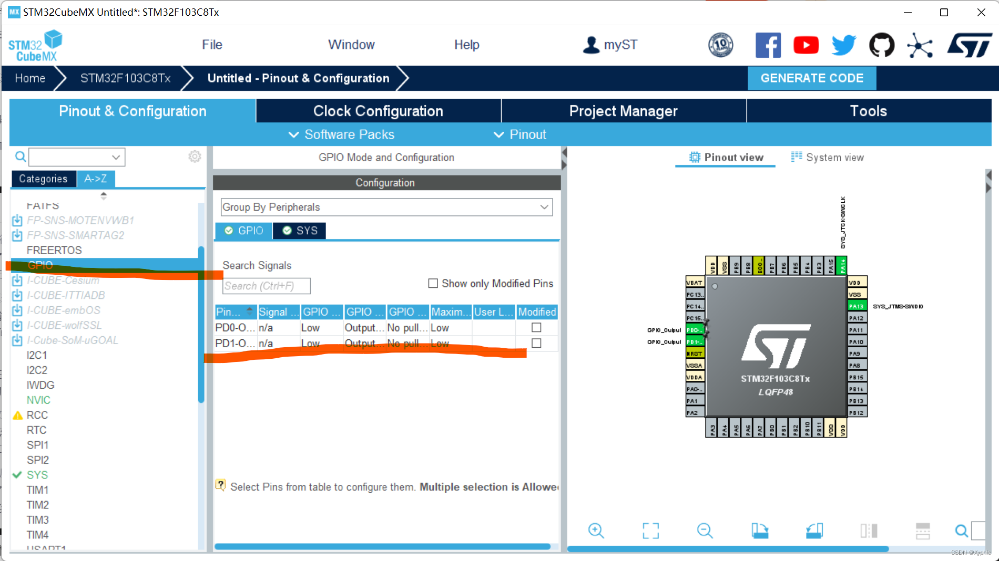The image size is (999, 561).
Task: Click the Search Signals input field
Action: tap(267, 286)
